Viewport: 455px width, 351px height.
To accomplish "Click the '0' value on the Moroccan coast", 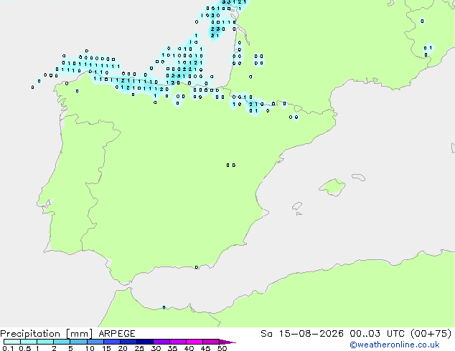I will pyautogui.click(x=164, y=307).
